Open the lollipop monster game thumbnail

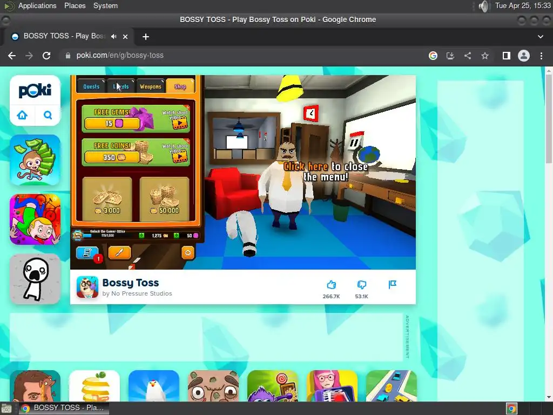pyautogui.click(x=273, y=386)
